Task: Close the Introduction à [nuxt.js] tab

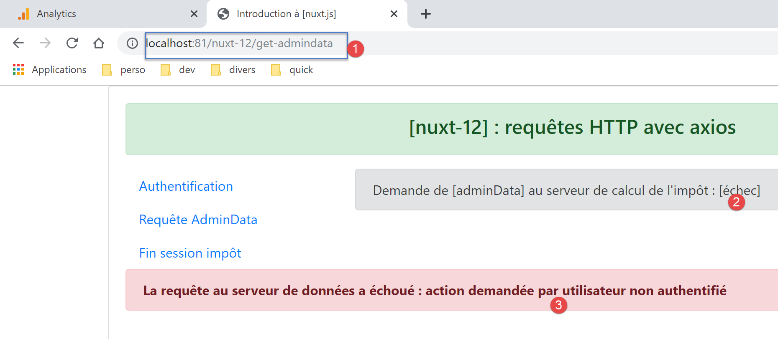Action: [394, 14]
